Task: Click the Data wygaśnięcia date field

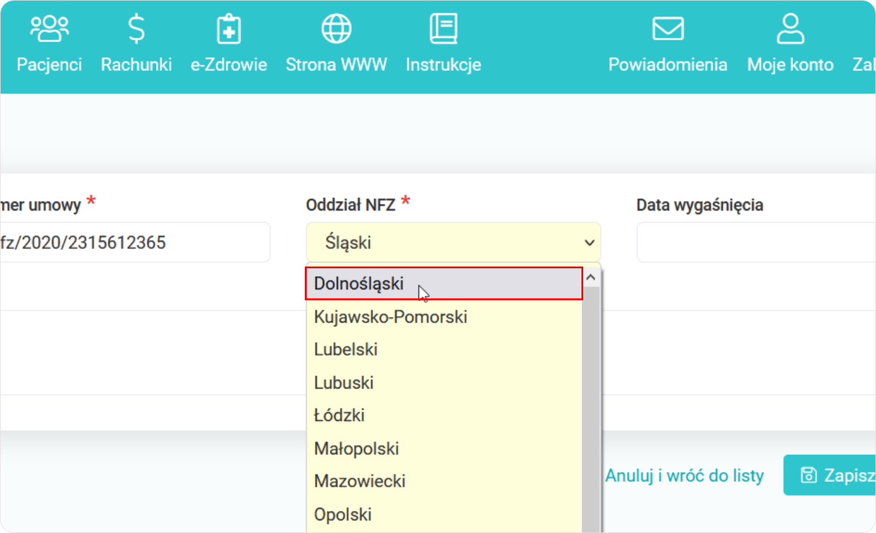Action: pos(756,242)
